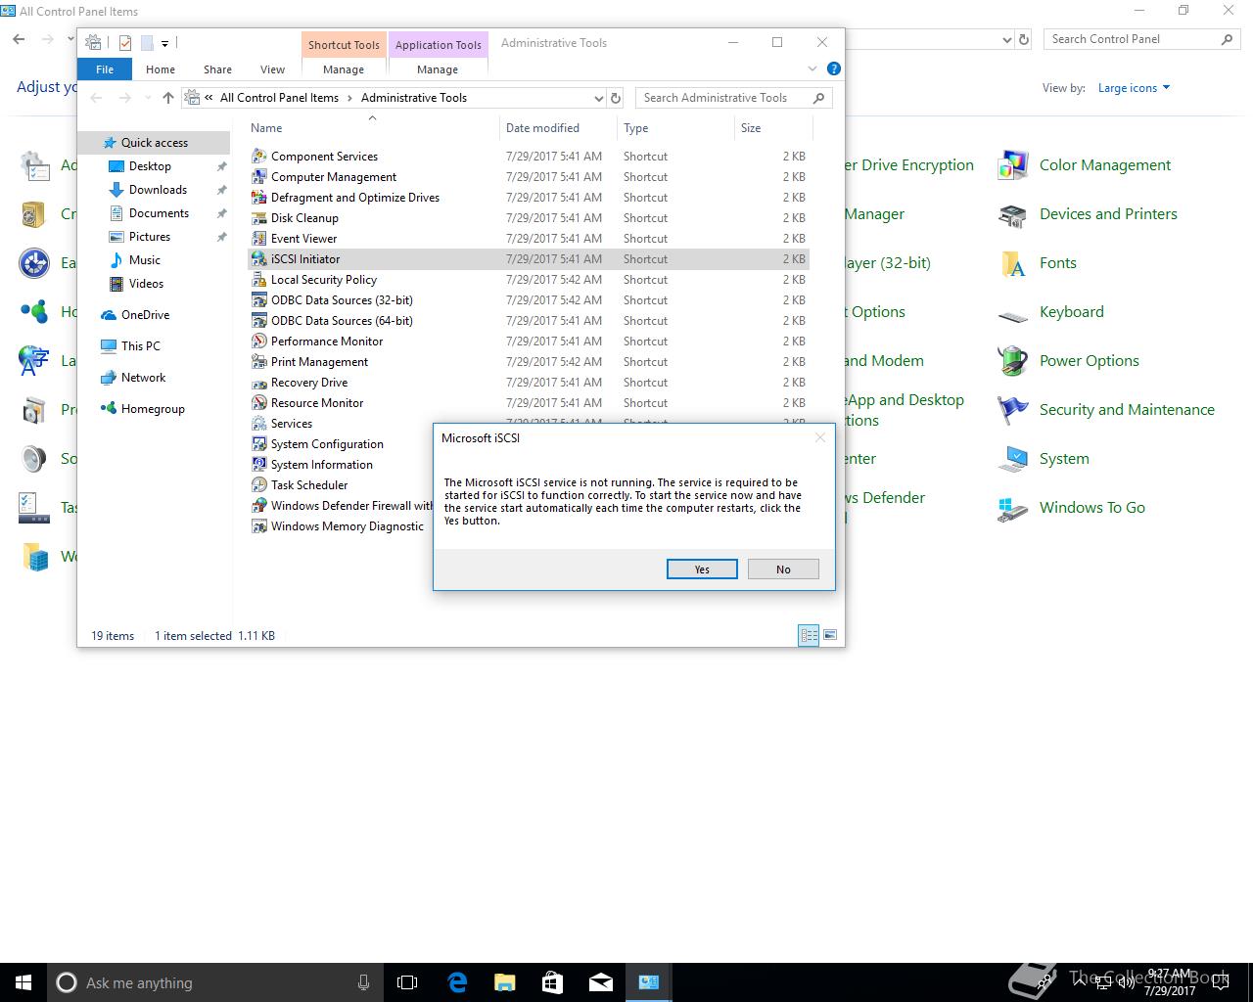Switch to details view layout button
Screen dimensions: 1253x1002
pos(809,635)
